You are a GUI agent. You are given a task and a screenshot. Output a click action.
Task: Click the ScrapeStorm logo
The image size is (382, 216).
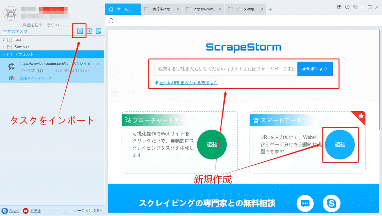click(x=244, y=47)
